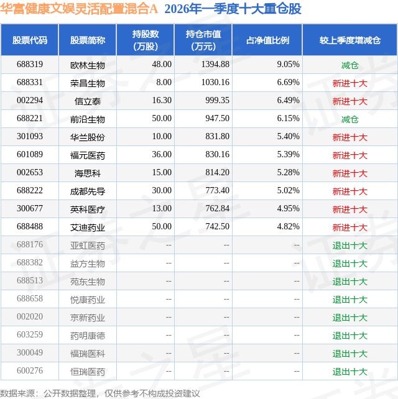Select stock code 688319
Image resolution: width=398 pixels, height=399 pixels.
(x=30, y=65)
